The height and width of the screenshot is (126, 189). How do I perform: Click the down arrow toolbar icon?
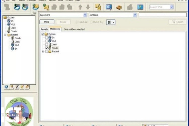pos(88,7)
